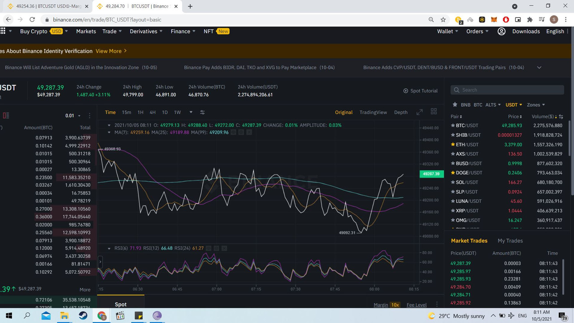This screenshot has height=323, width=574.
Task: Reload the page
Action: (x=32, y=20)
